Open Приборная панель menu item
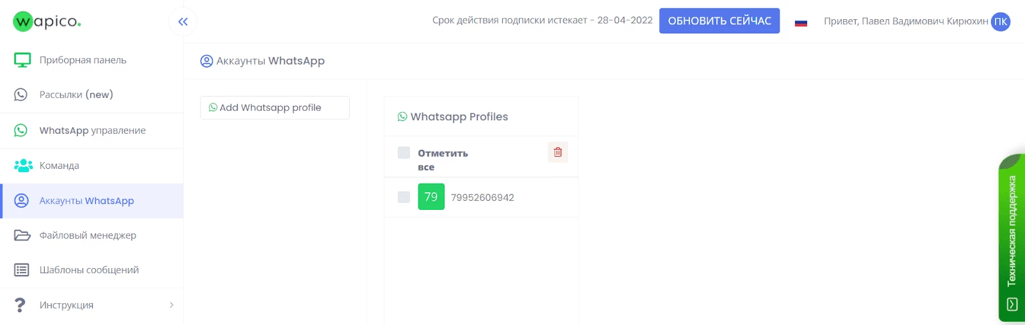This screenshot has height=325, width=1025. 92,60
